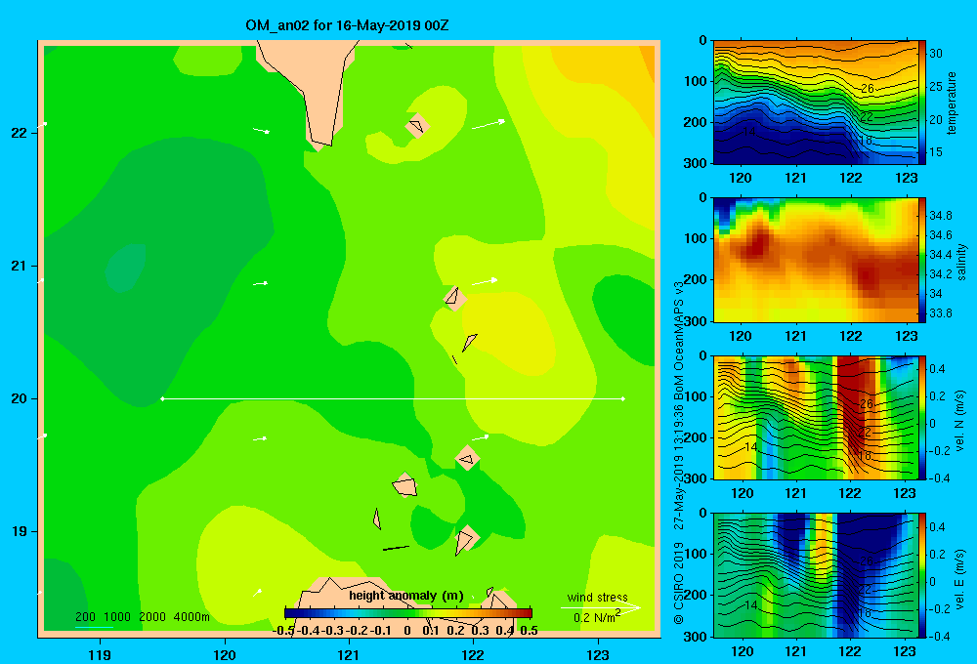Click the salinity color scale bar
977x664 pixels.
tap(921, 260)
